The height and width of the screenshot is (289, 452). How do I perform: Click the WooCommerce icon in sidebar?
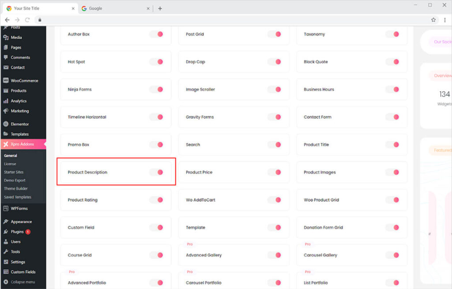point(6,81)
